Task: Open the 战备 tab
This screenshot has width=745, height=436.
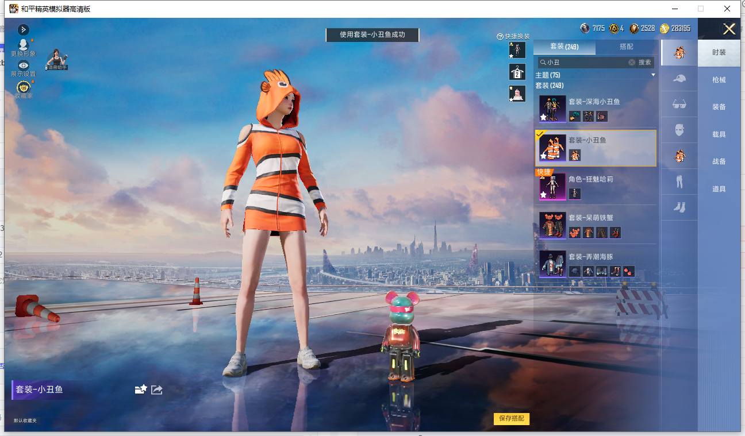Action: (x=719, y=161)
